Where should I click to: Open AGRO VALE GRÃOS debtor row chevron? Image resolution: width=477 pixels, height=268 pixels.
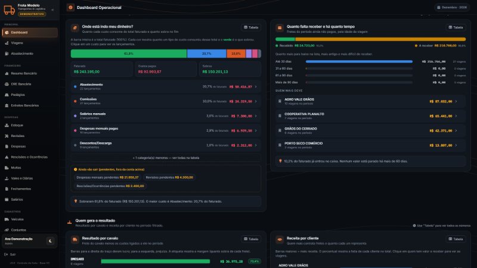click(x=456, y=101)
